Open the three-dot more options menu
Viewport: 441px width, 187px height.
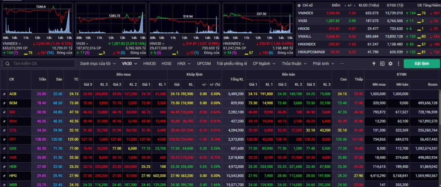pos(398,64)
